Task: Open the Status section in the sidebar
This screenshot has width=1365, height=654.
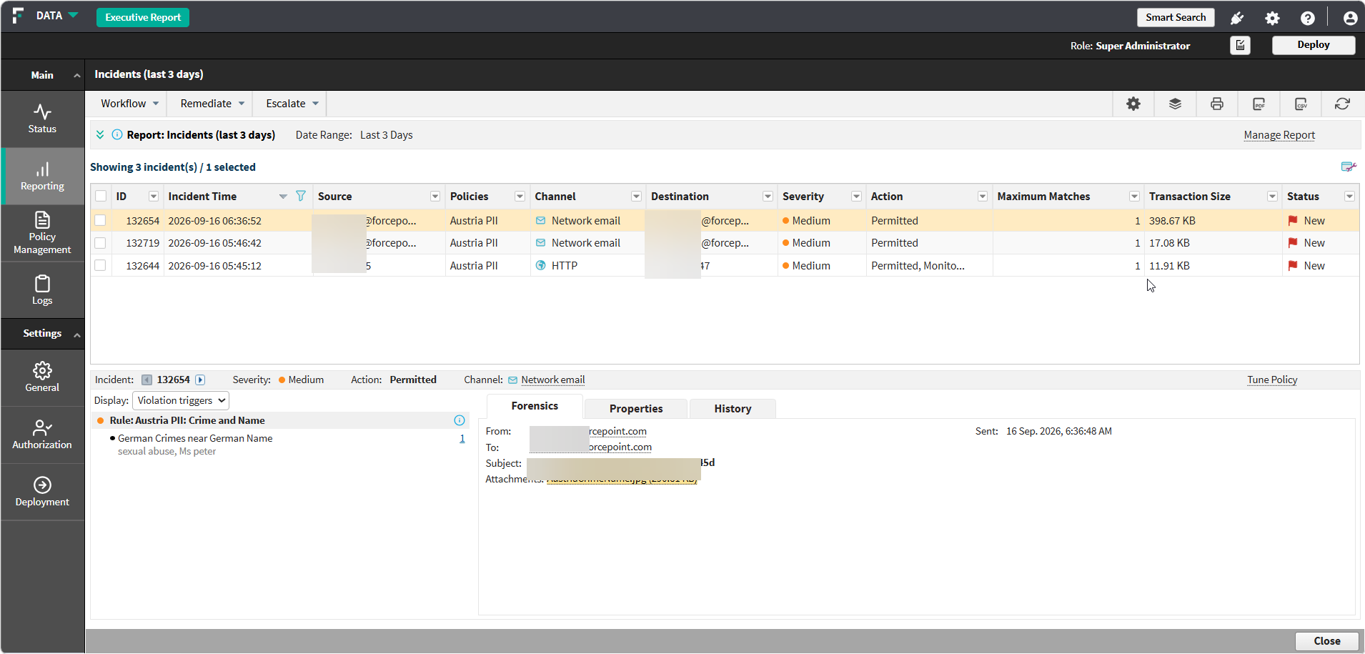Action: [42, 119]
